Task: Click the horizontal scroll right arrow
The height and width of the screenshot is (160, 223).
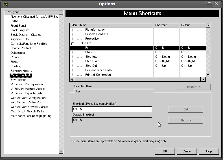Action: [203, 79]
